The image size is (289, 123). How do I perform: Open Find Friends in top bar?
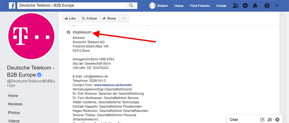[200, 6]
